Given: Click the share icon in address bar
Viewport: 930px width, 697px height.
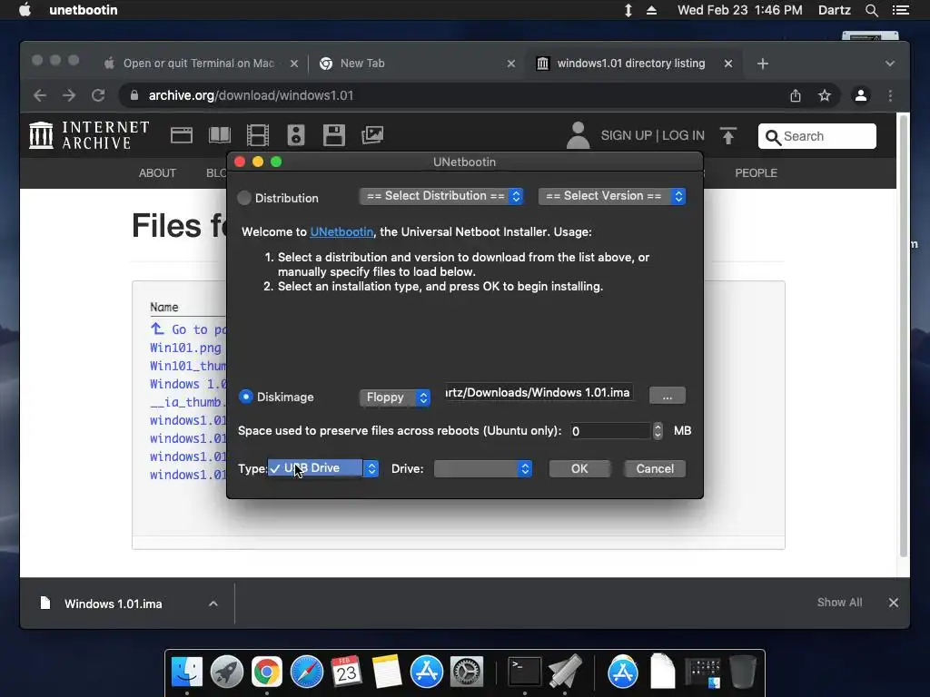Looking at the screenshot, I should click(796, 95).
